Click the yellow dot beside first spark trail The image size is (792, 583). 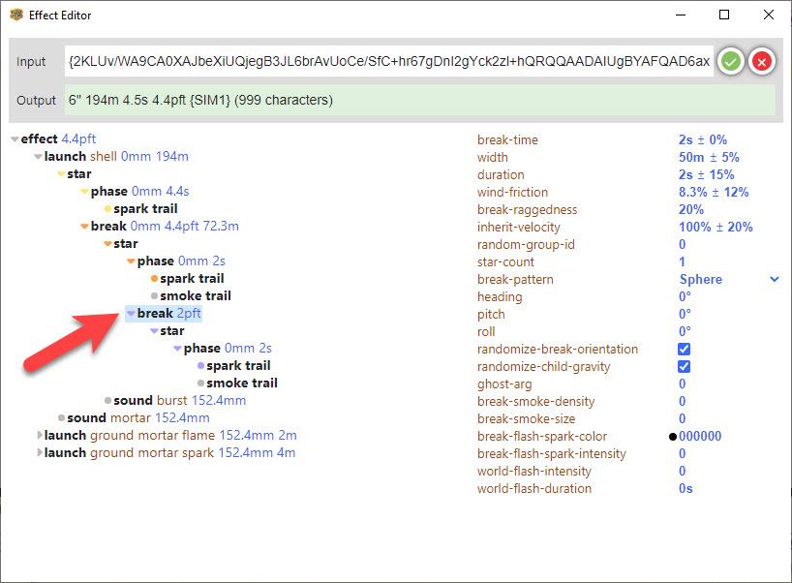coord(107,209)
